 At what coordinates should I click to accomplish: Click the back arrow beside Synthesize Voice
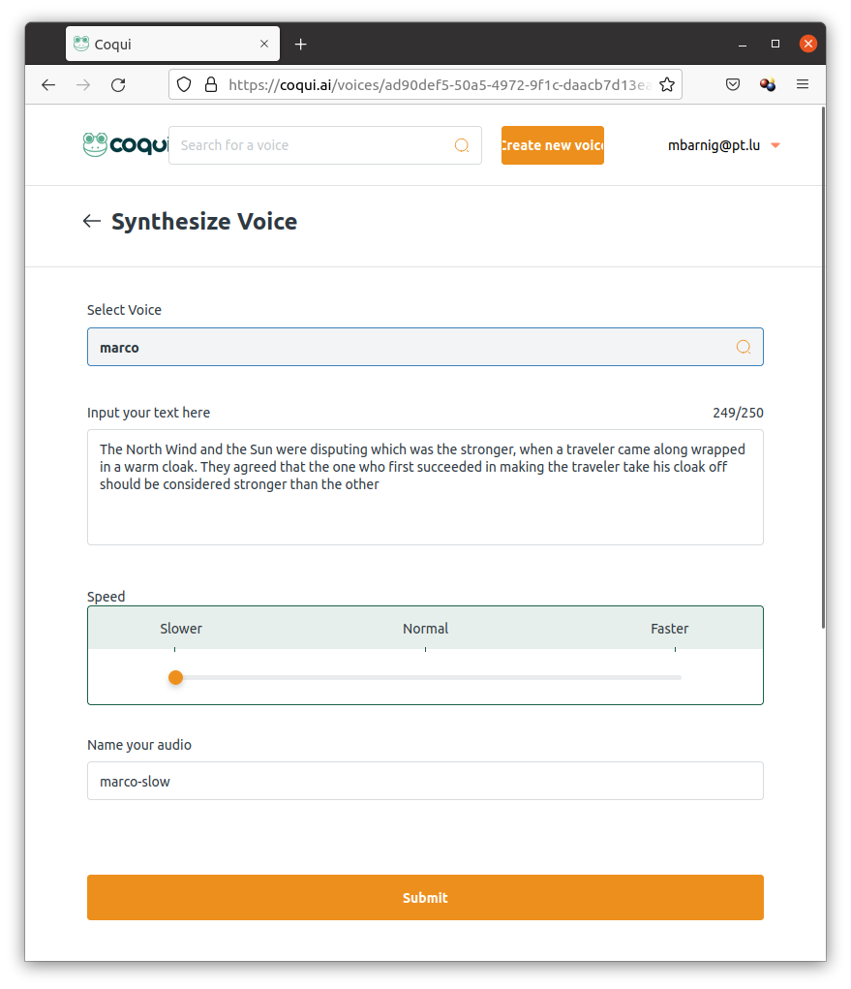92,222
